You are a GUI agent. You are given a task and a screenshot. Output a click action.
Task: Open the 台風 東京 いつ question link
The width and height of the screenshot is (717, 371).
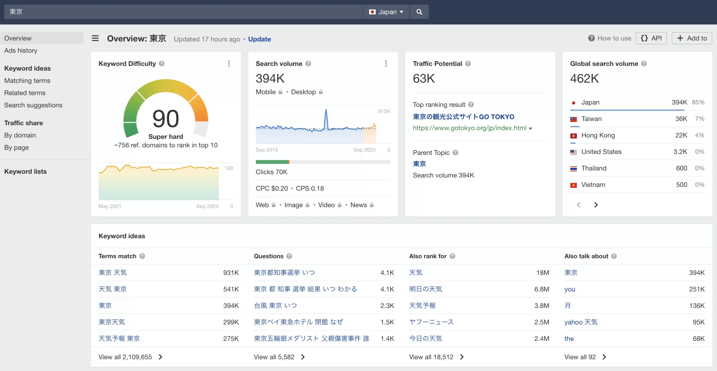275,306
